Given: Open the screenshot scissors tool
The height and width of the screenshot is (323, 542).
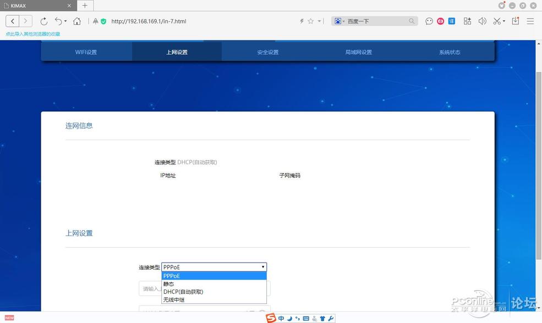Looking at the screenshot, I should pos(496,21).
